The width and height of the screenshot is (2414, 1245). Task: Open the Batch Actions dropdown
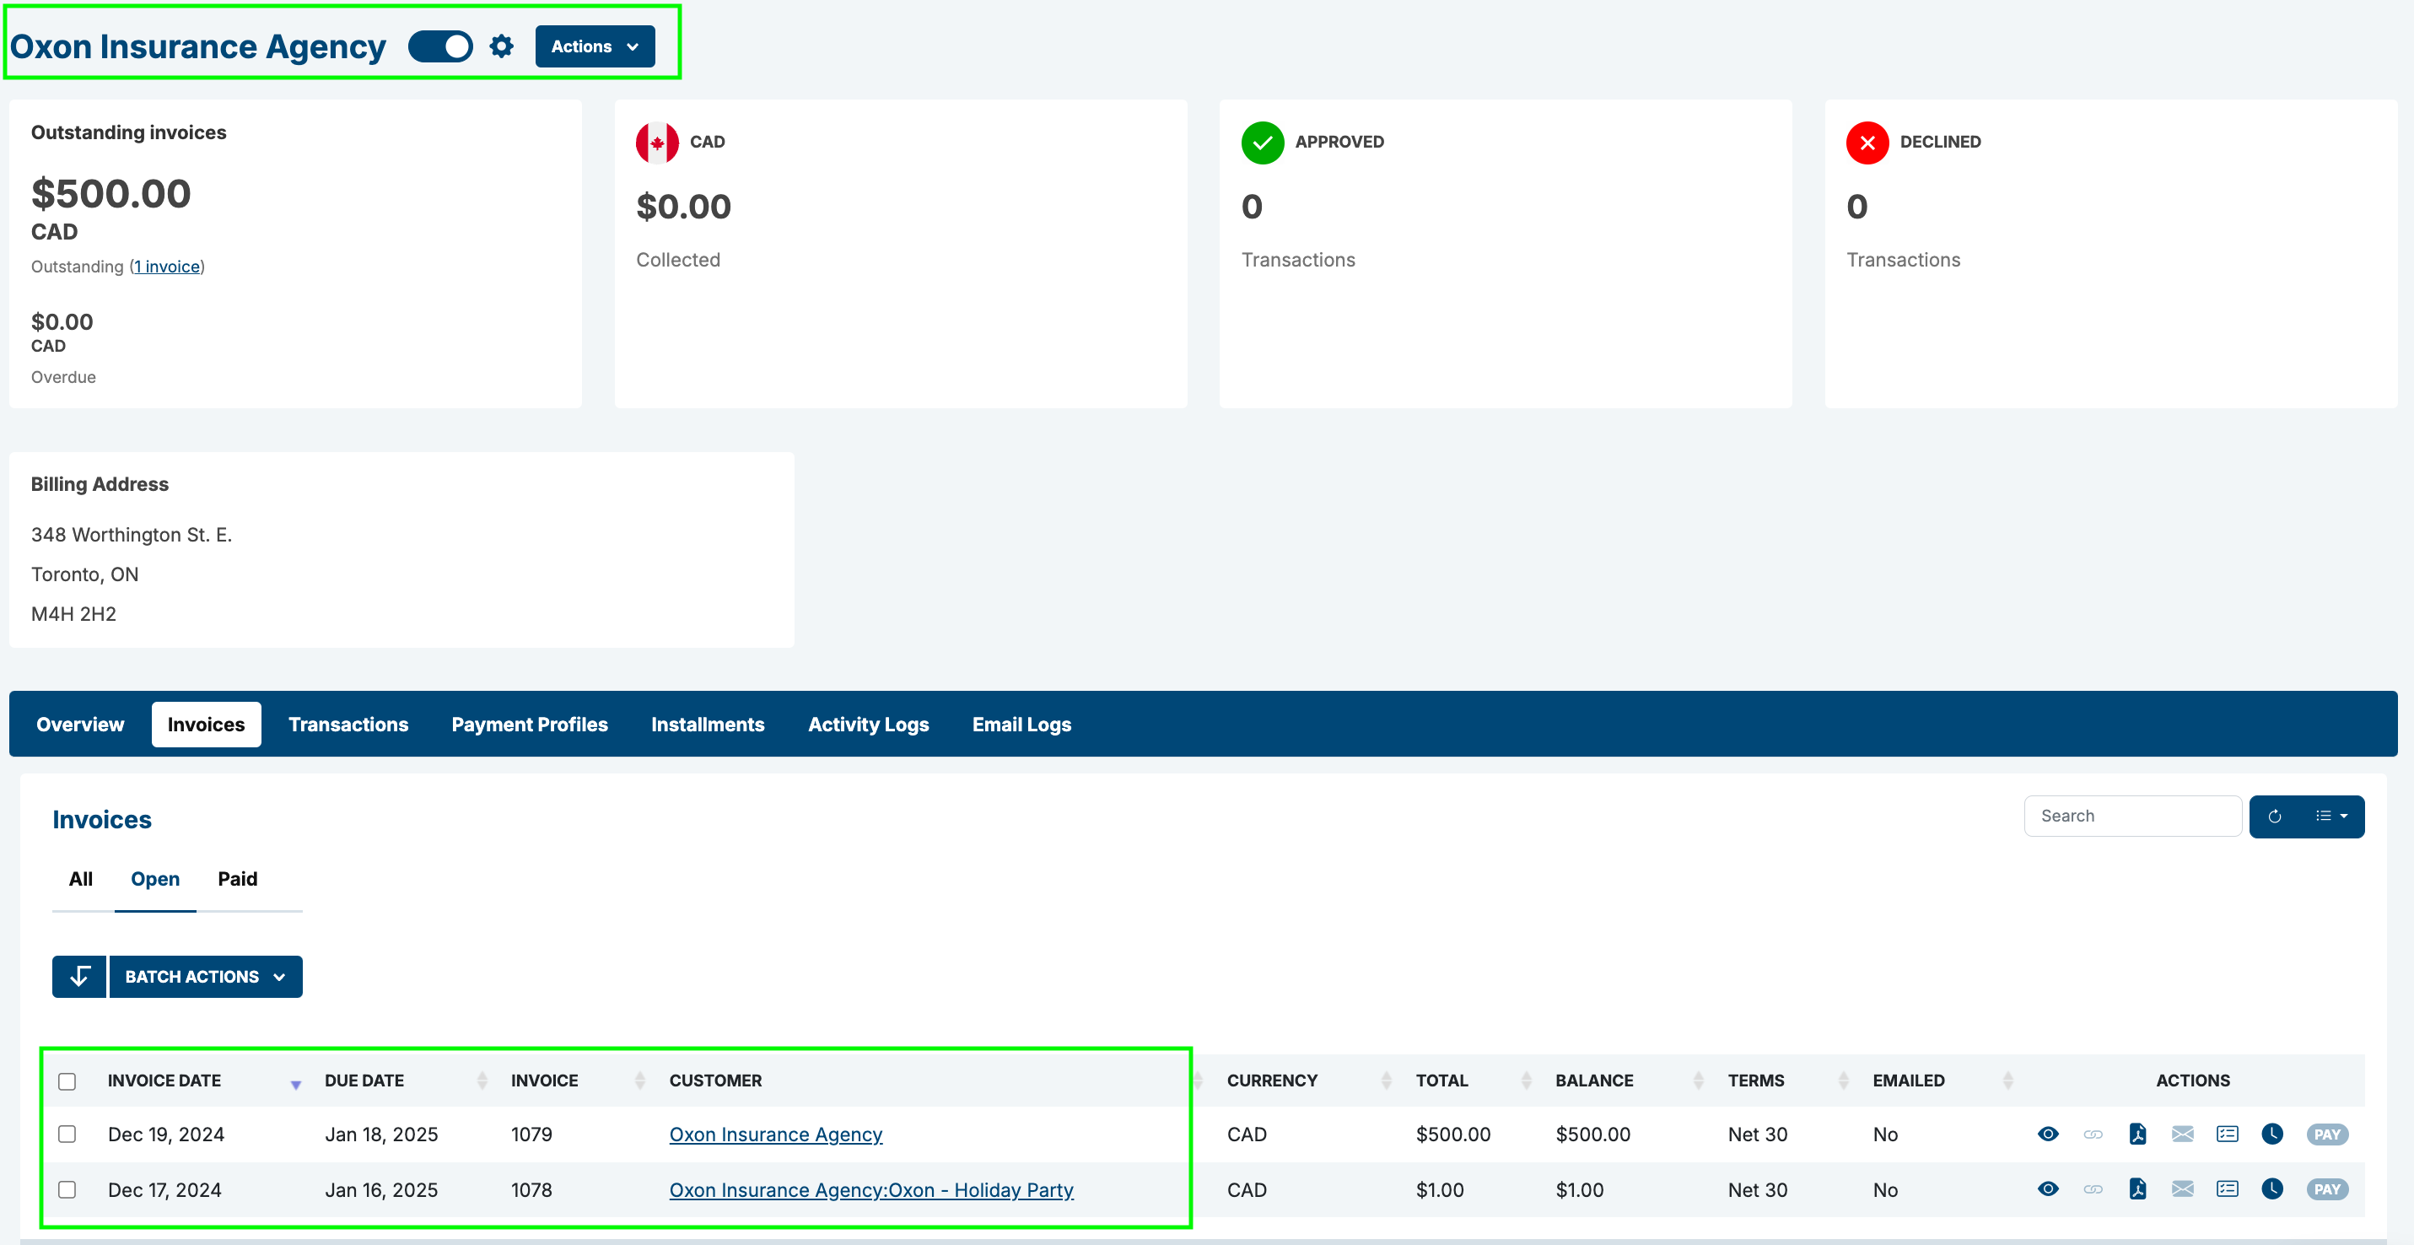click(x=205, y=976)
